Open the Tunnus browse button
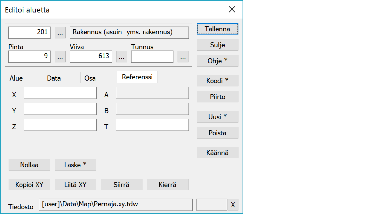Image resolution: width=384 pixels, height=214 pixels. (183, 57)
